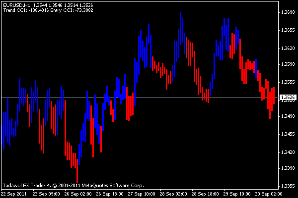
Task: Click the 1.3455 price axis label
Action: [x=288, y=134]
